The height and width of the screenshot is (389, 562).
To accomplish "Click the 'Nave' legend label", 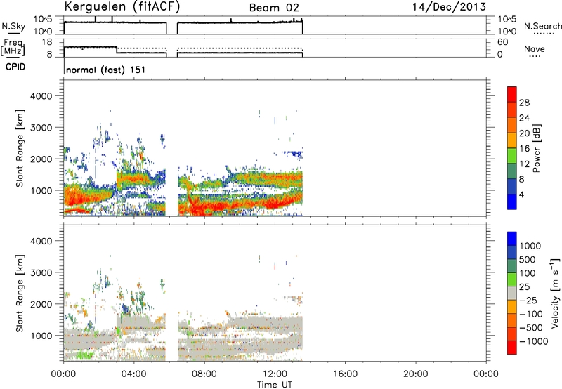I will pos(535,49).
